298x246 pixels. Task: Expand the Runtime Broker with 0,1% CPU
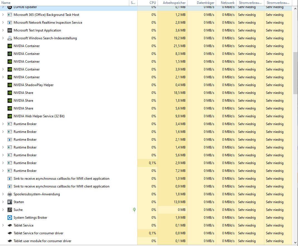point(3,163)
